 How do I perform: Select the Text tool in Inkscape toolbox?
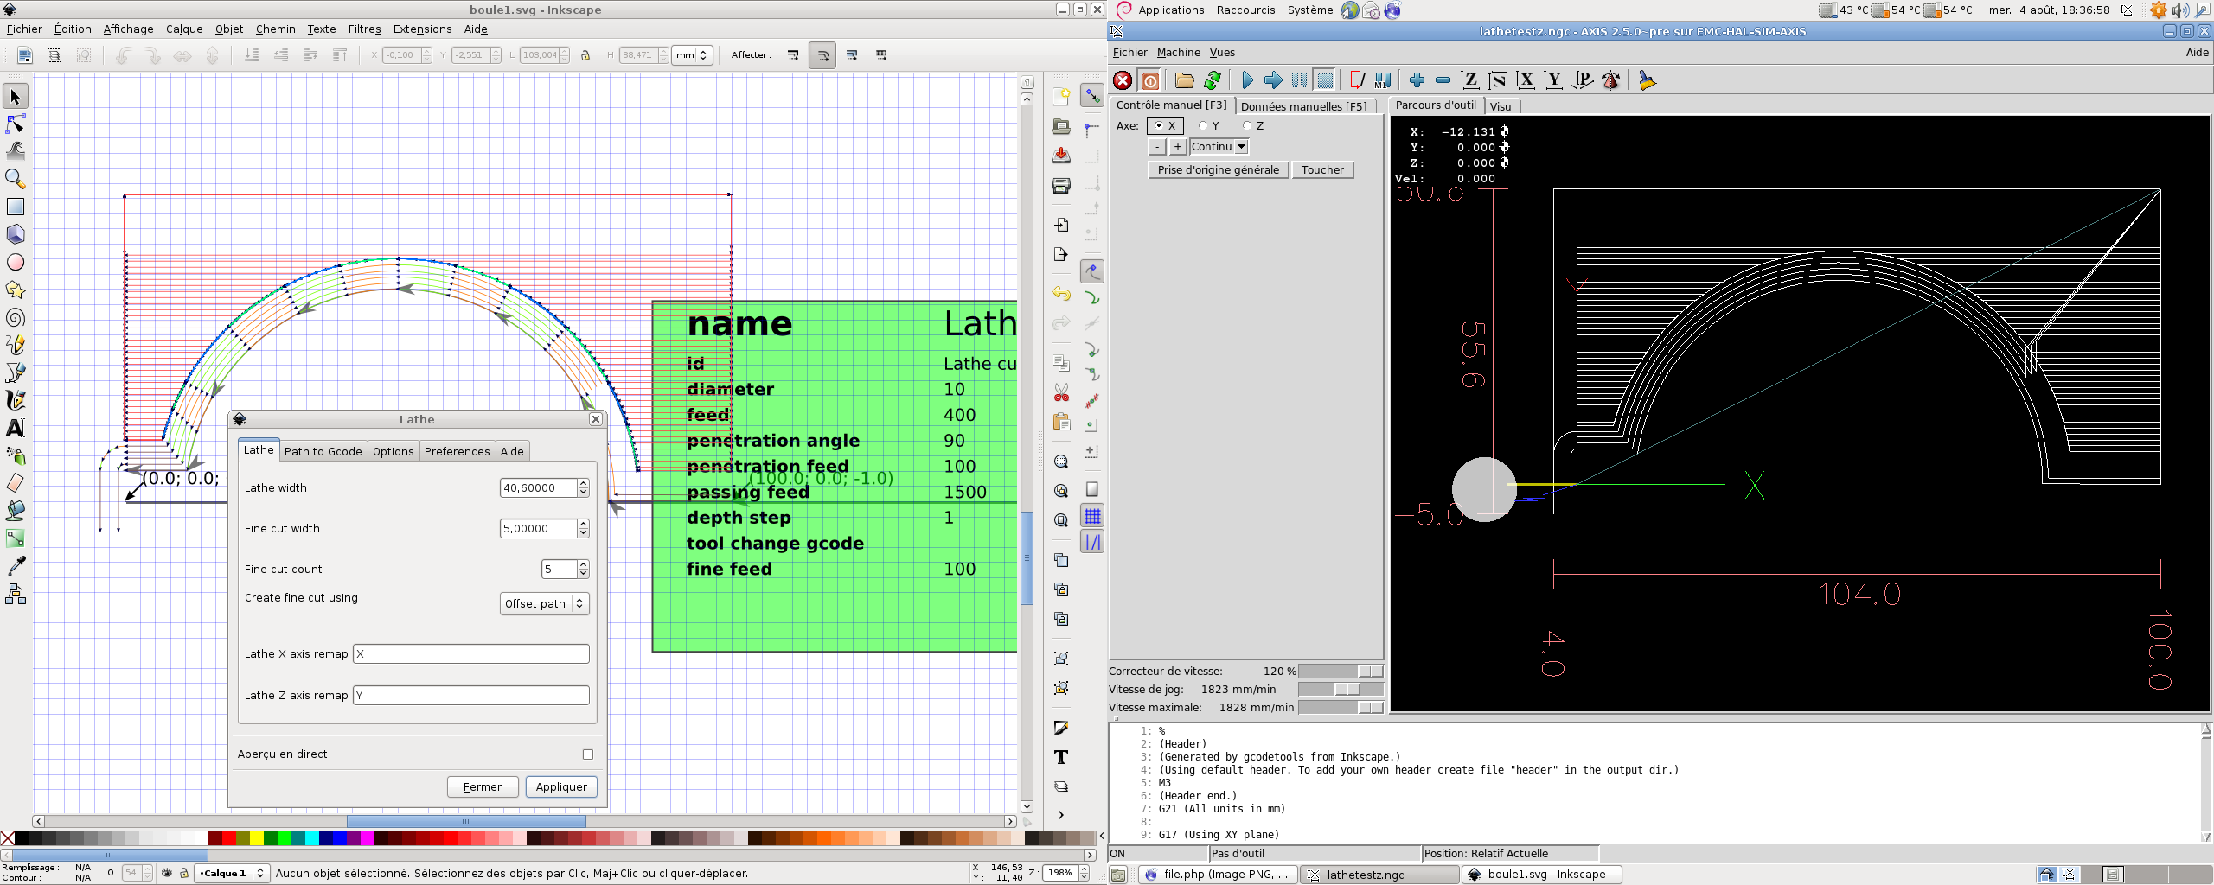click(15, 428)
